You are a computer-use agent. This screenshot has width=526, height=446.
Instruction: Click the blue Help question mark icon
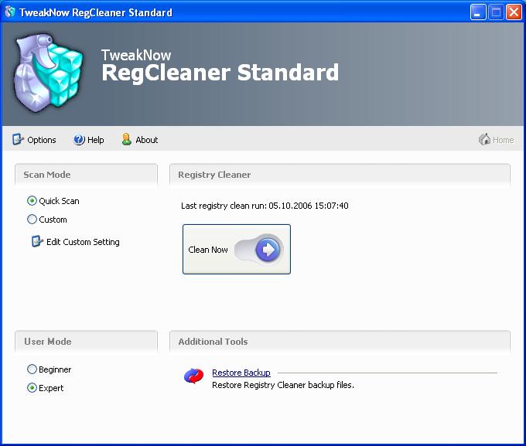coord(79,139)
